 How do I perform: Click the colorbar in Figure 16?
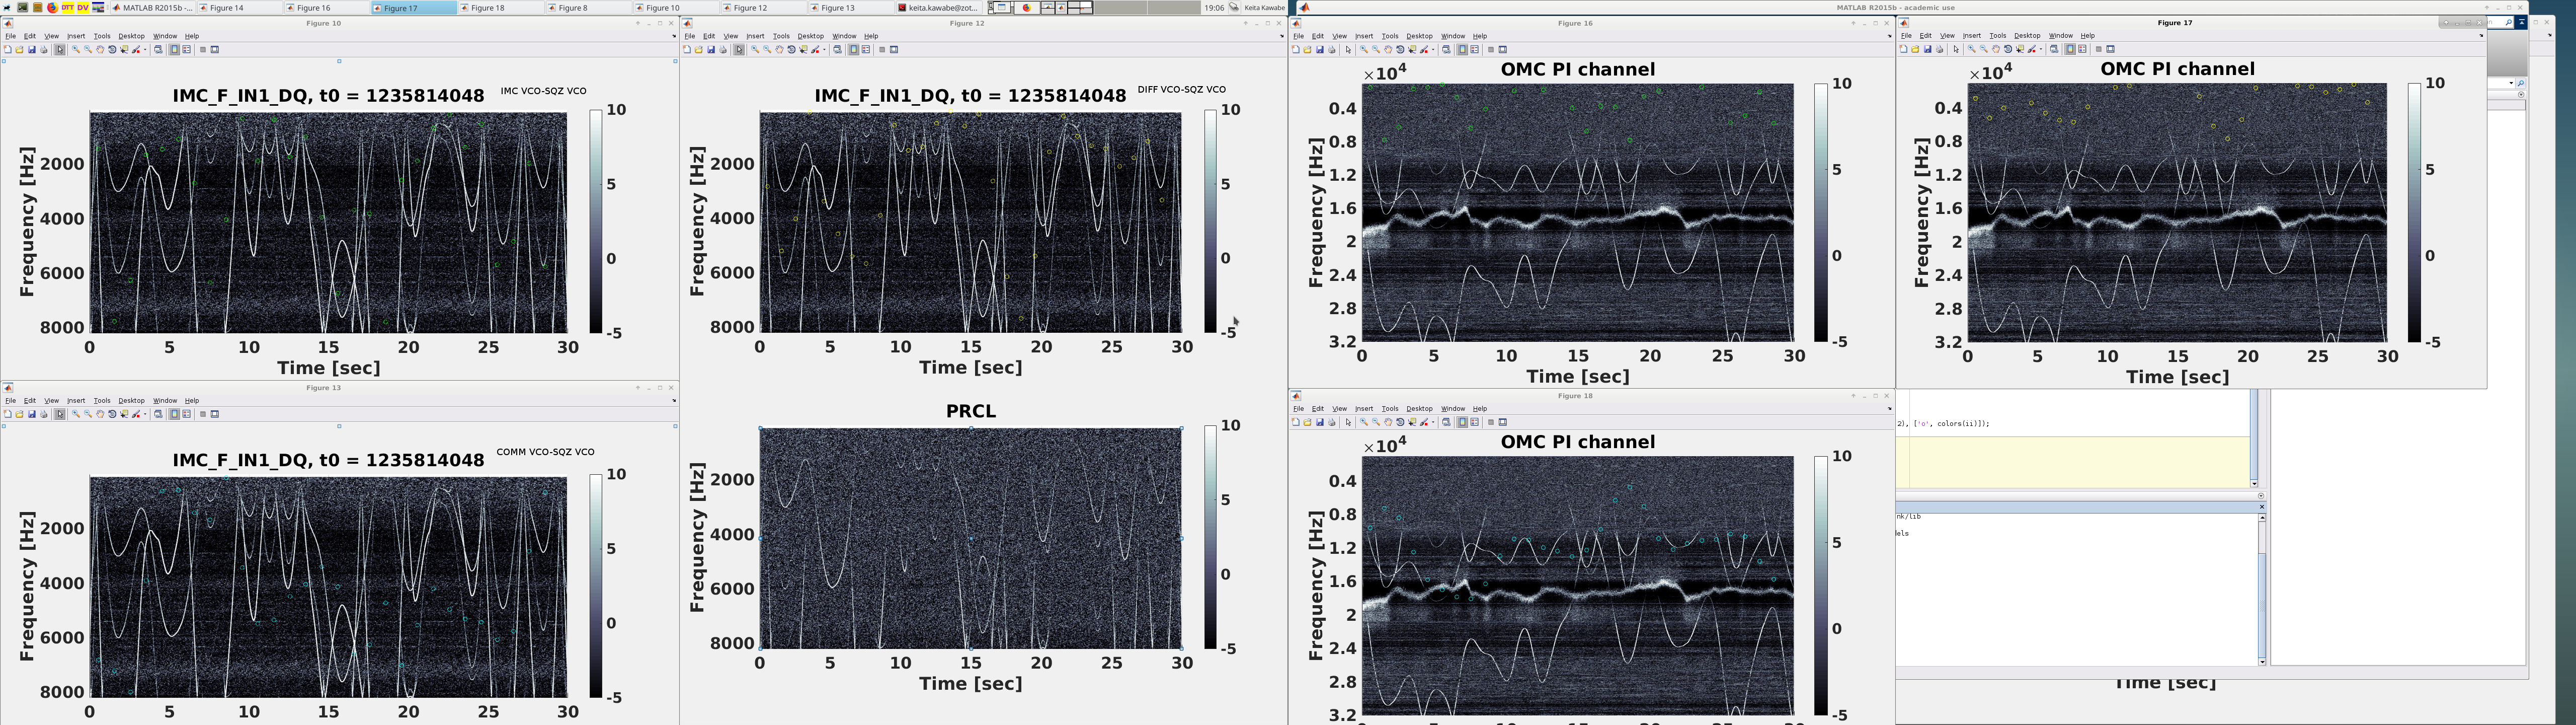(x=1820, y=212)
